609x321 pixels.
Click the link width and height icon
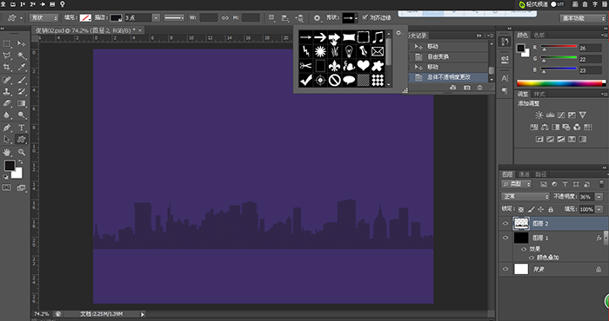[224, 18]
